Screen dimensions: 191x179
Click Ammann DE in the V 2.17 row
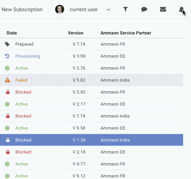(113, 104)
